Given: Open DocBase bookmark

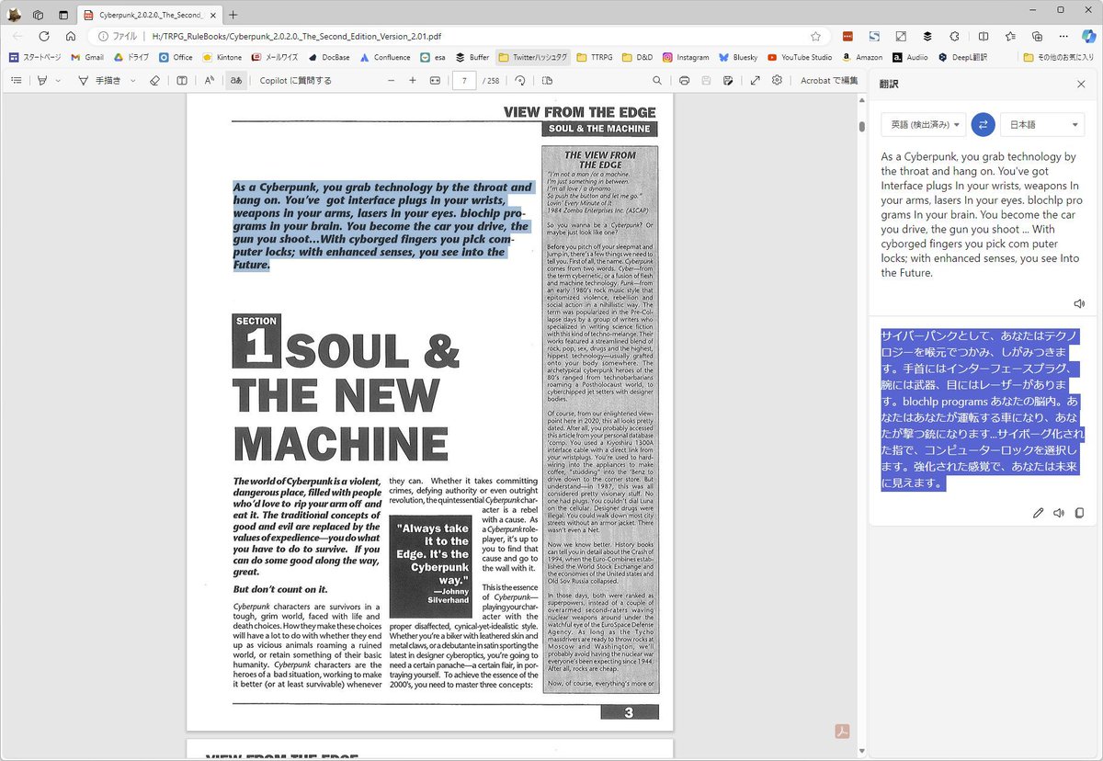Looking at the screenshot, I should [329, 57].
